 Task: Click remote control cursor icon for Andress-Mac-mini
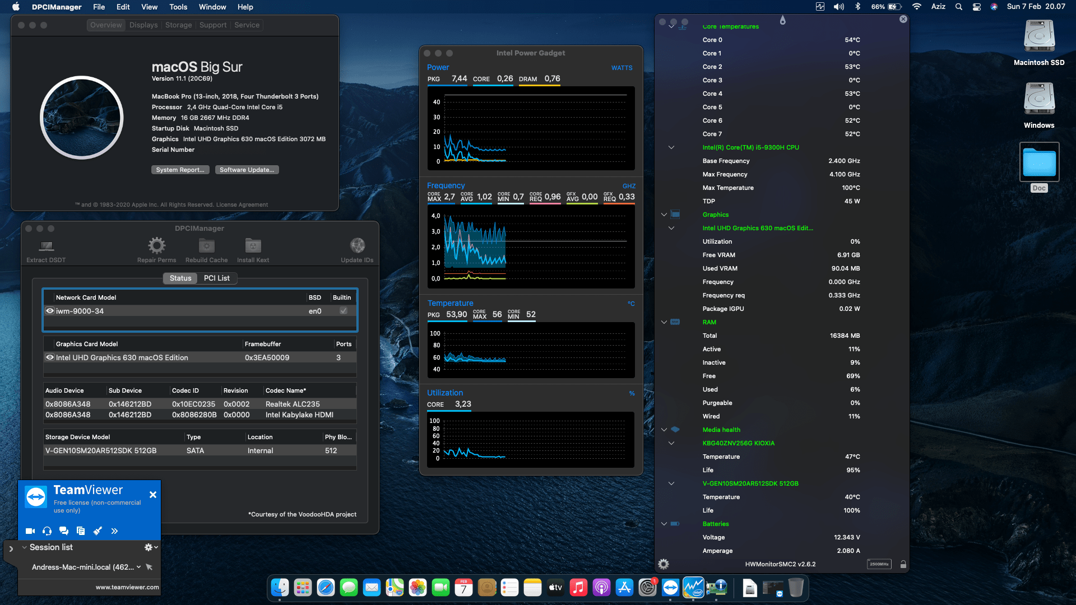click(149, 567)
